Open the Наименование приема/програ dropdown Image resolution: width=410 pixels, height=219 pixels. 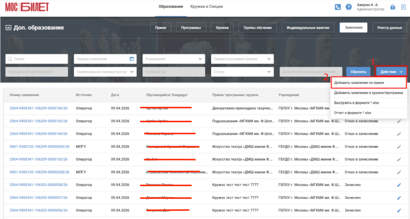tap(105, 72)
